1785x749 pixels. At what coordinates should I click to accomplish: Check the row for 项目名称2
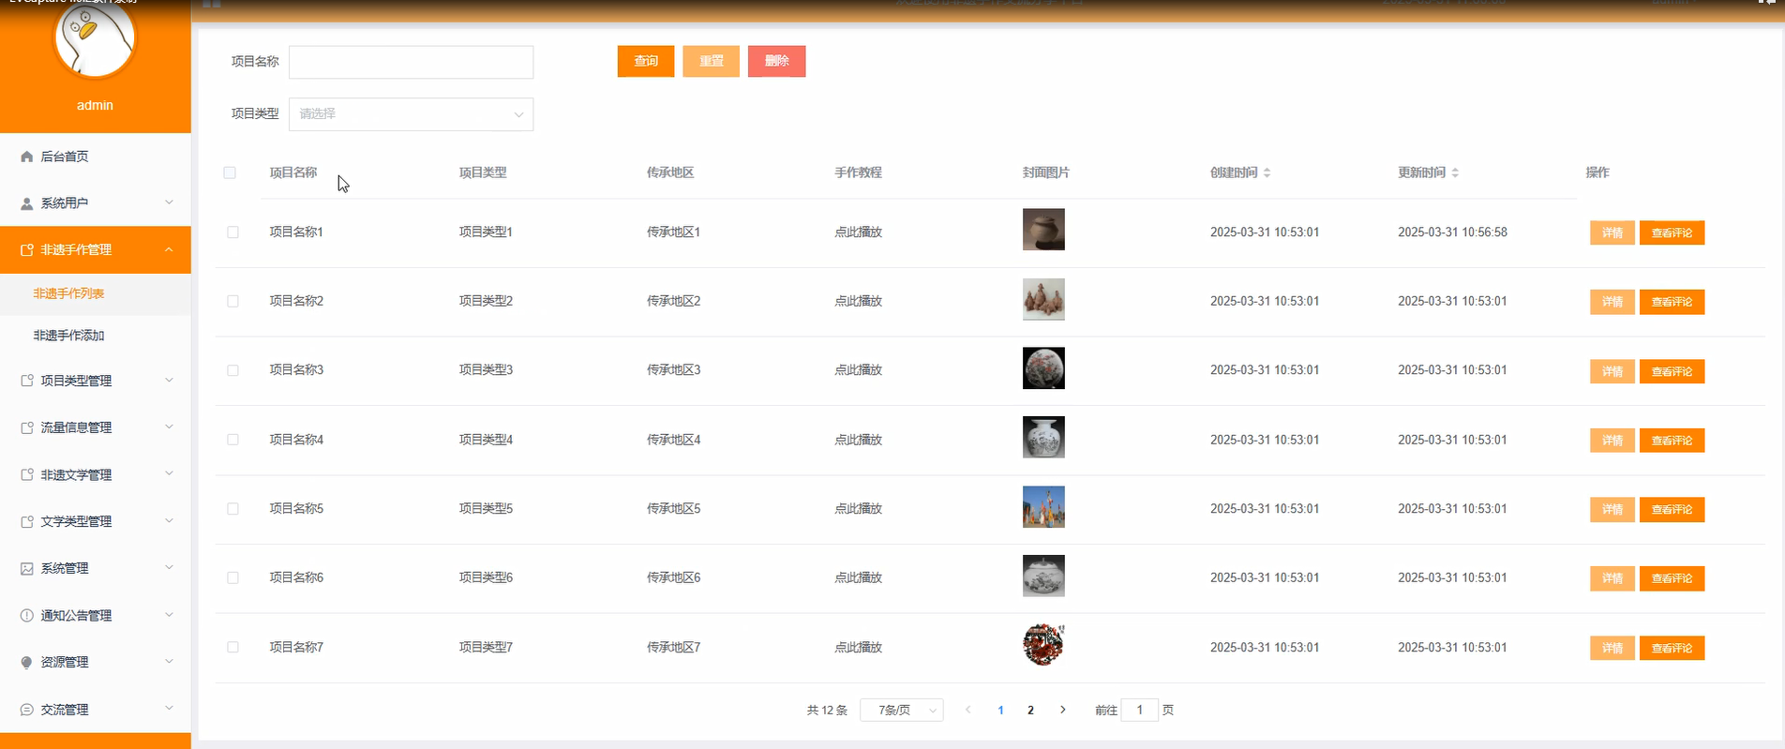(232, 301)
